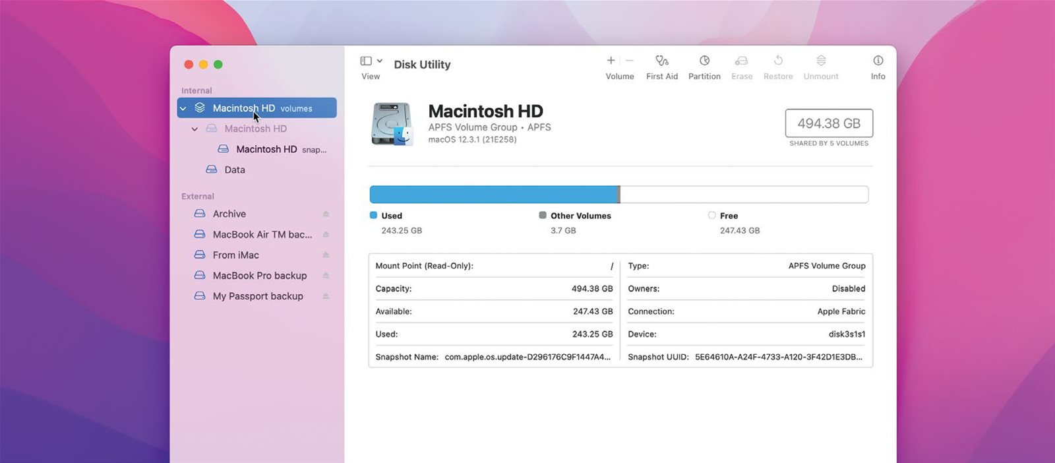This screenshot has height=463, width=1055.
Task: Click the Snapshot UUID value
Action: pyautogui.click(x=779, y=357)
